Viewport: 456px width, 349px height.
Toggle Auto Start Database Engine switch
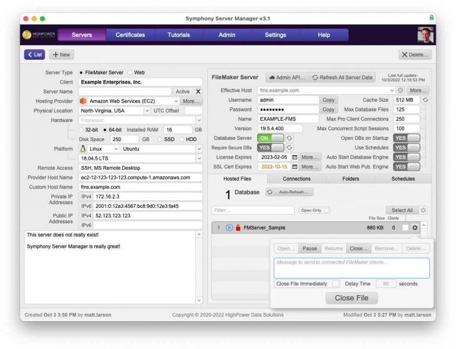(x=407, y=157)
